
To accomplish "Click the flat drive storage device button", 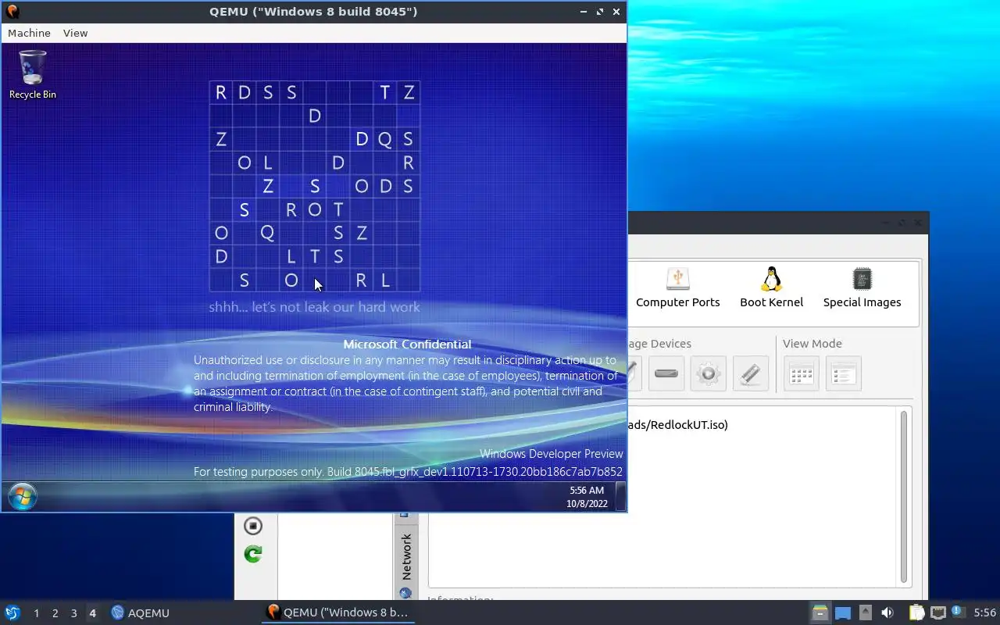I will point(666,373).
